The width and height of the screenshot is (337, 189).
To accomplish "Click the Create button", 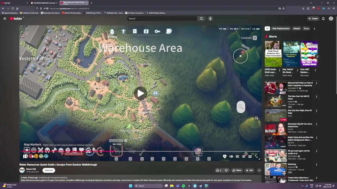I will pos(313,18).
